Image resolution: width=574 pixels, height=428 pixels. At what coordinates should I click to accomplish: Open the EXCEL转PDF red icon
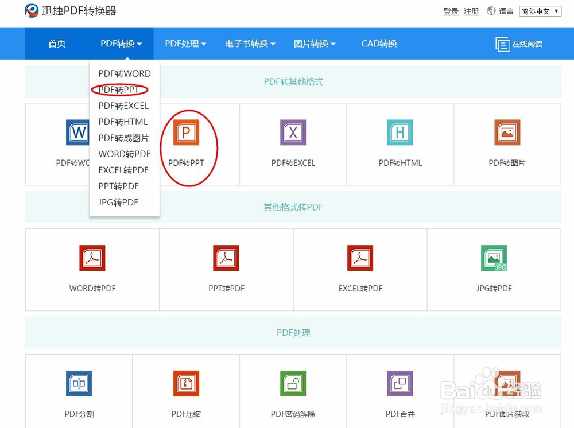tap(360, 258)
